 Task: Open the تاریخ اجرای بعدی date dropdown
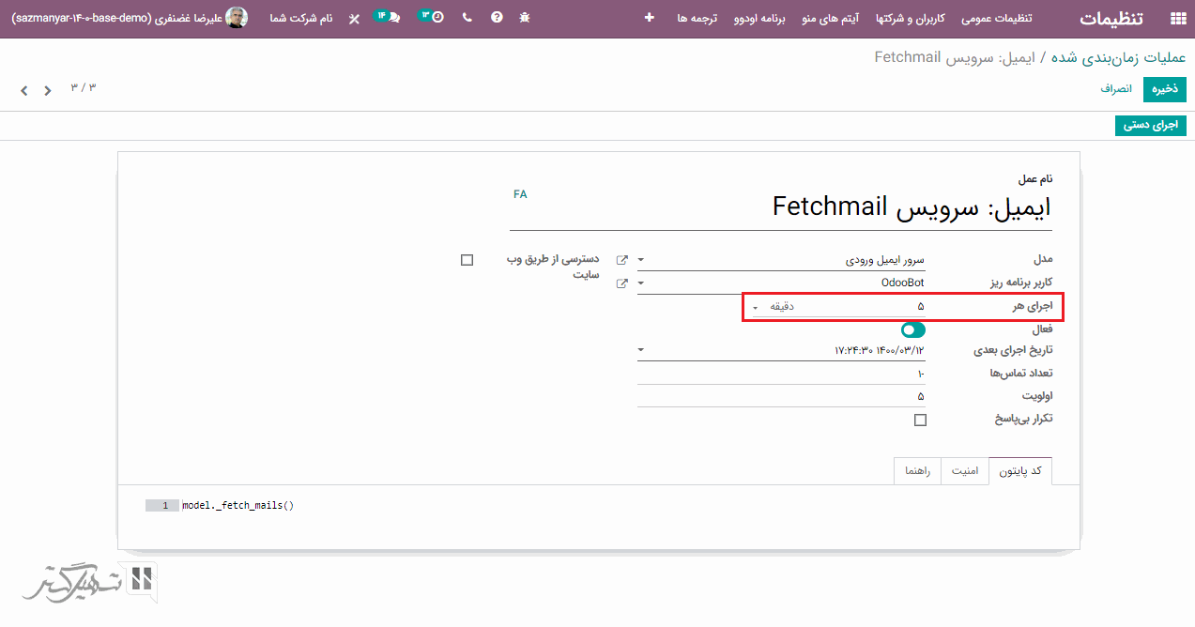(x=641, y=350)
